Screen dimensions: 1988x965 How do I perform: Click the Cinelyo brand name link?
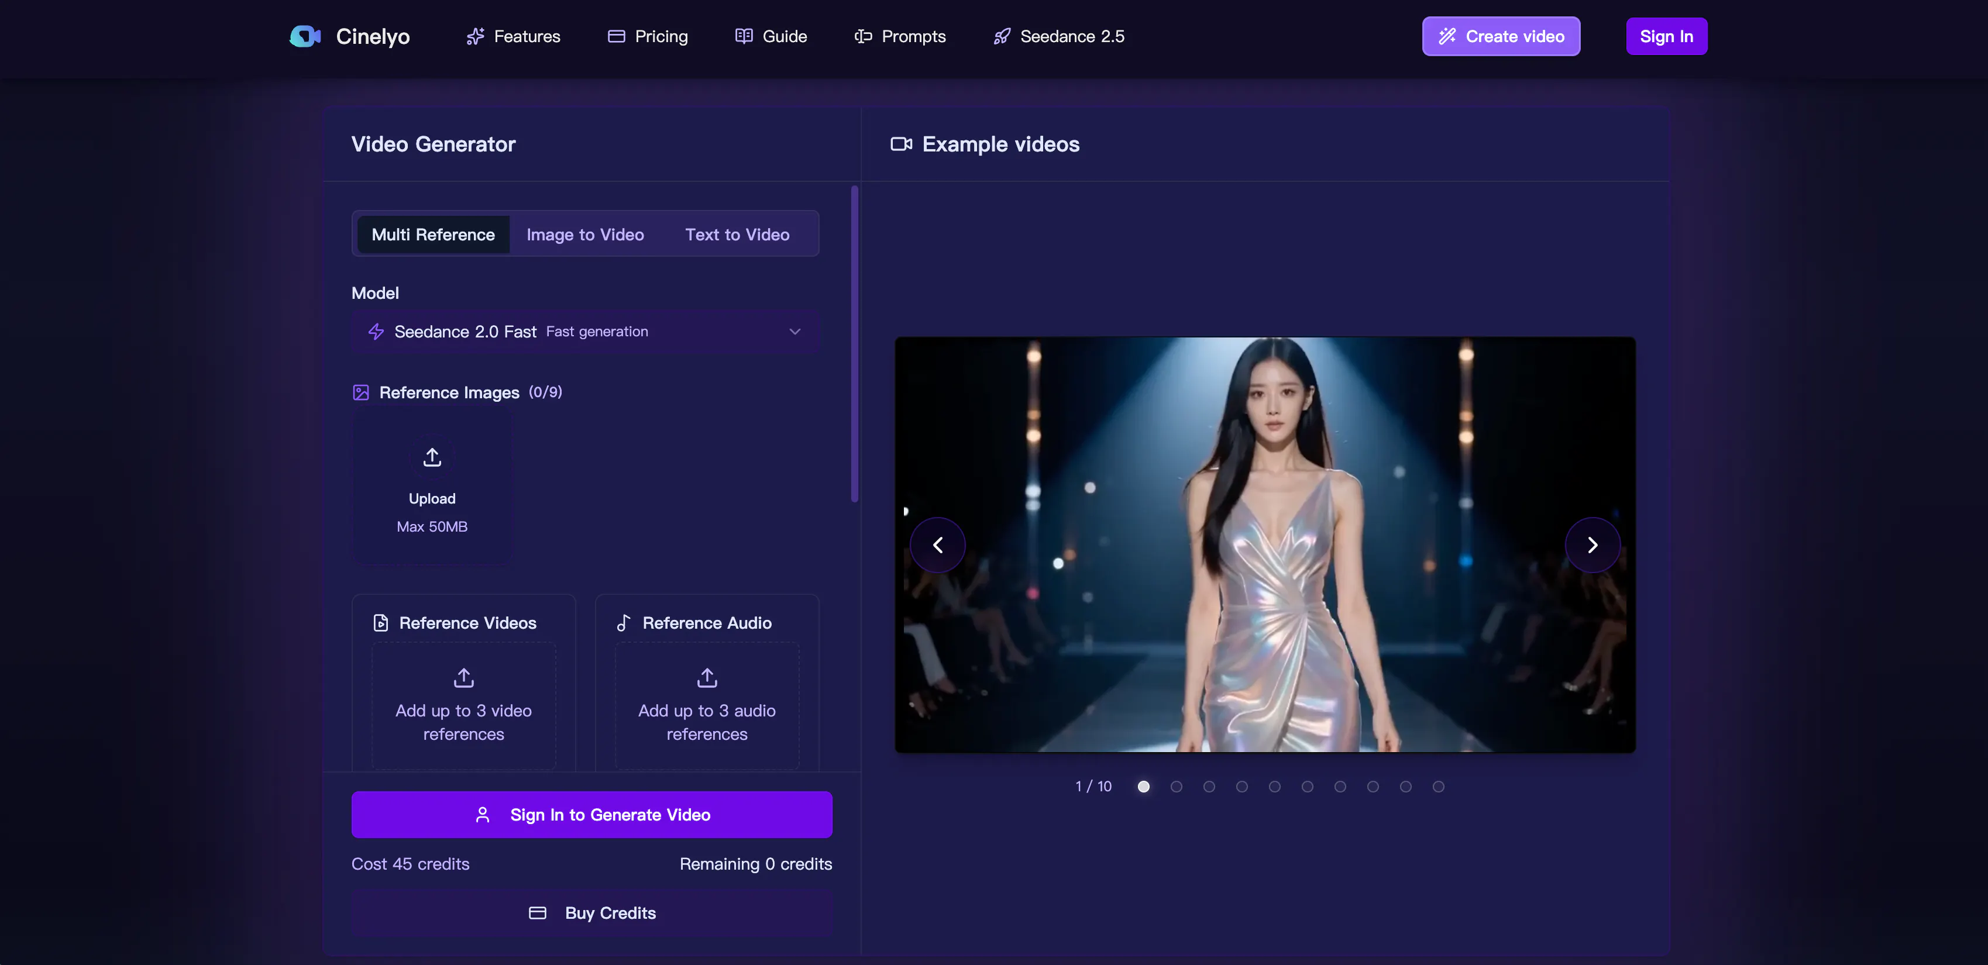point(373,36)
